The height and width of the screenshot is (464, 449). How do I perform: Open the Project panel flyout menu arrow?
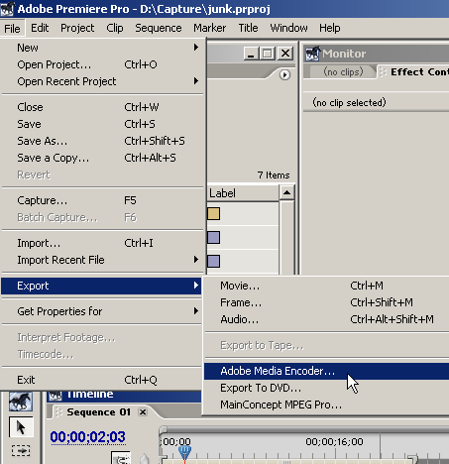click(x=284, y=75)
